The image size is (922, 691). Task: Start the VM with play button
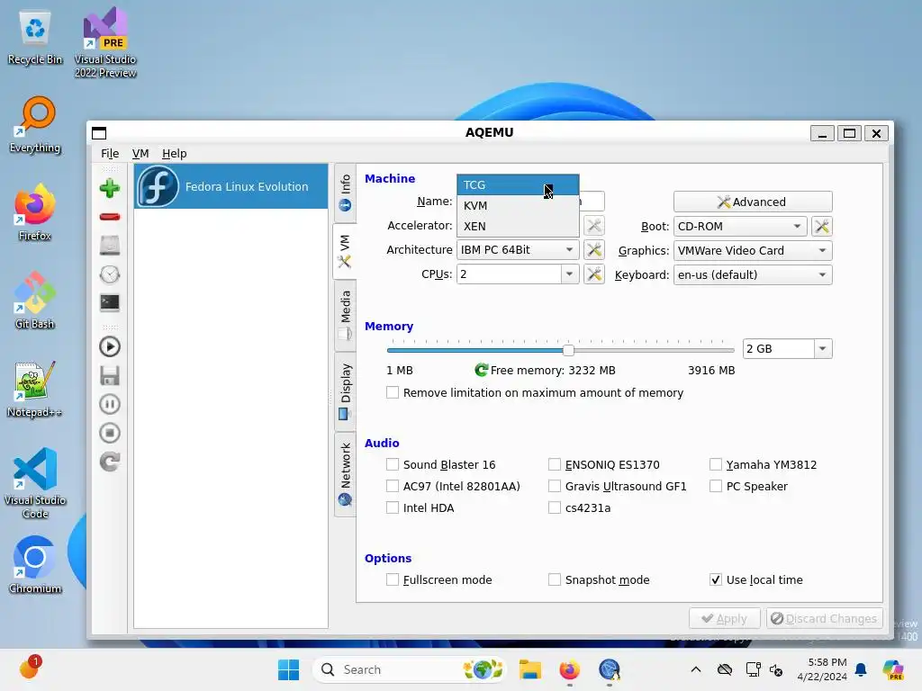109,346
